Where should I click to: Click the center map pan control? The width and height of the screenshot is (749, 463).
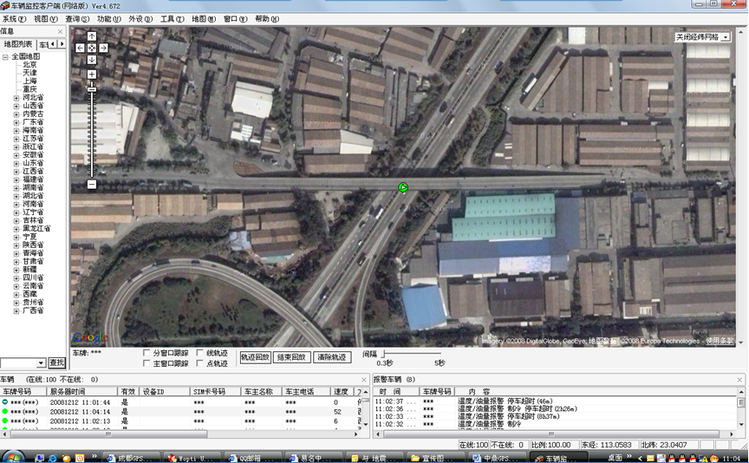coord(92,48)
